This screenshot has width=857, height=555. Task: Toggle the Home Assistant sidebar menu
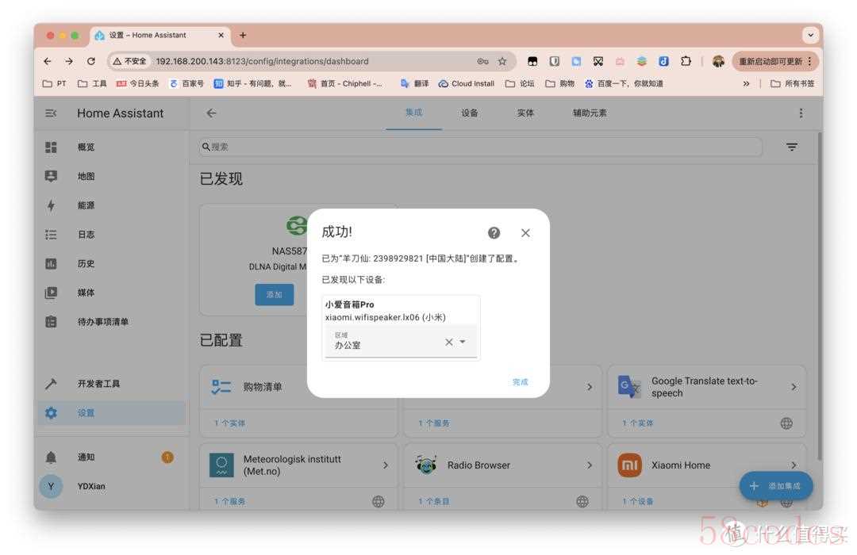51,113
